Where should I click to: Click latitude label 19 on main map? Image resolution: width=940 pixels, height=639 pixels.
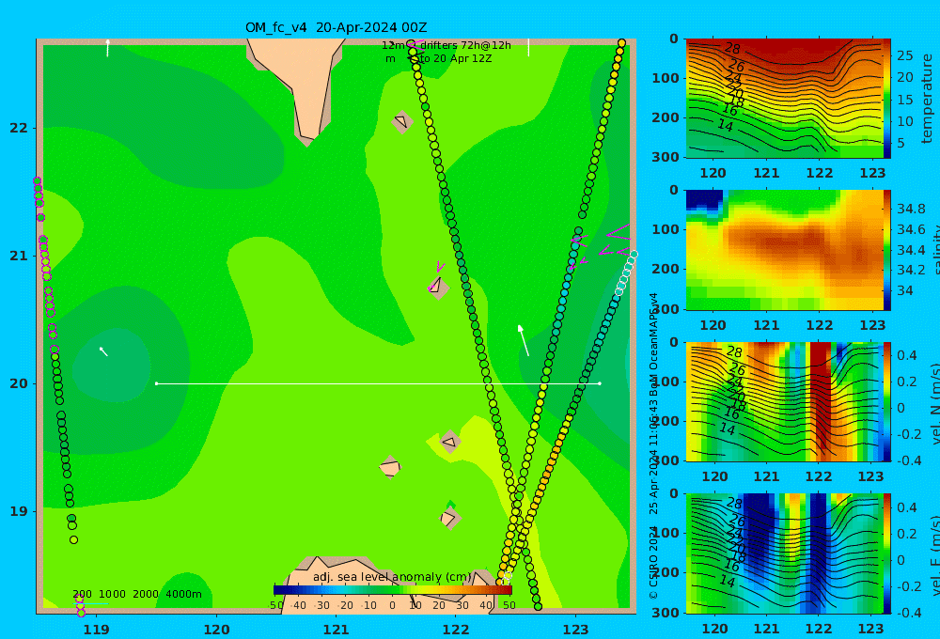[x=19, y=511]
